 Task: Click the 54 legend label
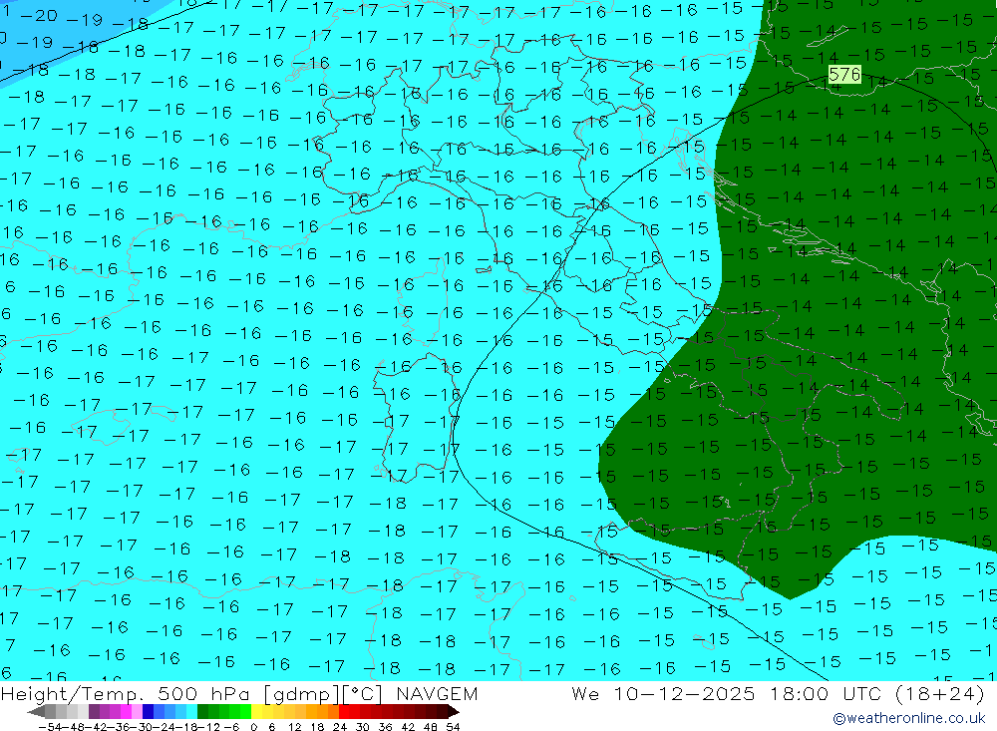(453, 727)
